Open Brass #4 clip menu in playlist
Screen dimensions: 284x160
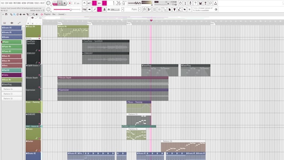pyautogui.click(x=59, y=26)
